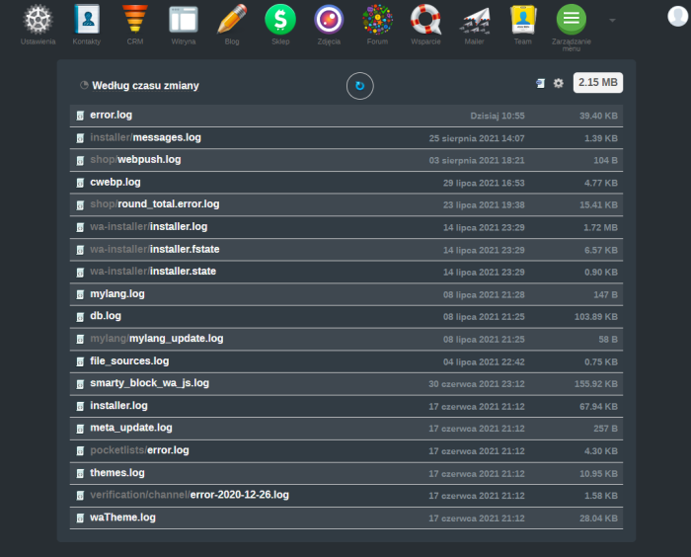Open the error.log file

(111, 116)
